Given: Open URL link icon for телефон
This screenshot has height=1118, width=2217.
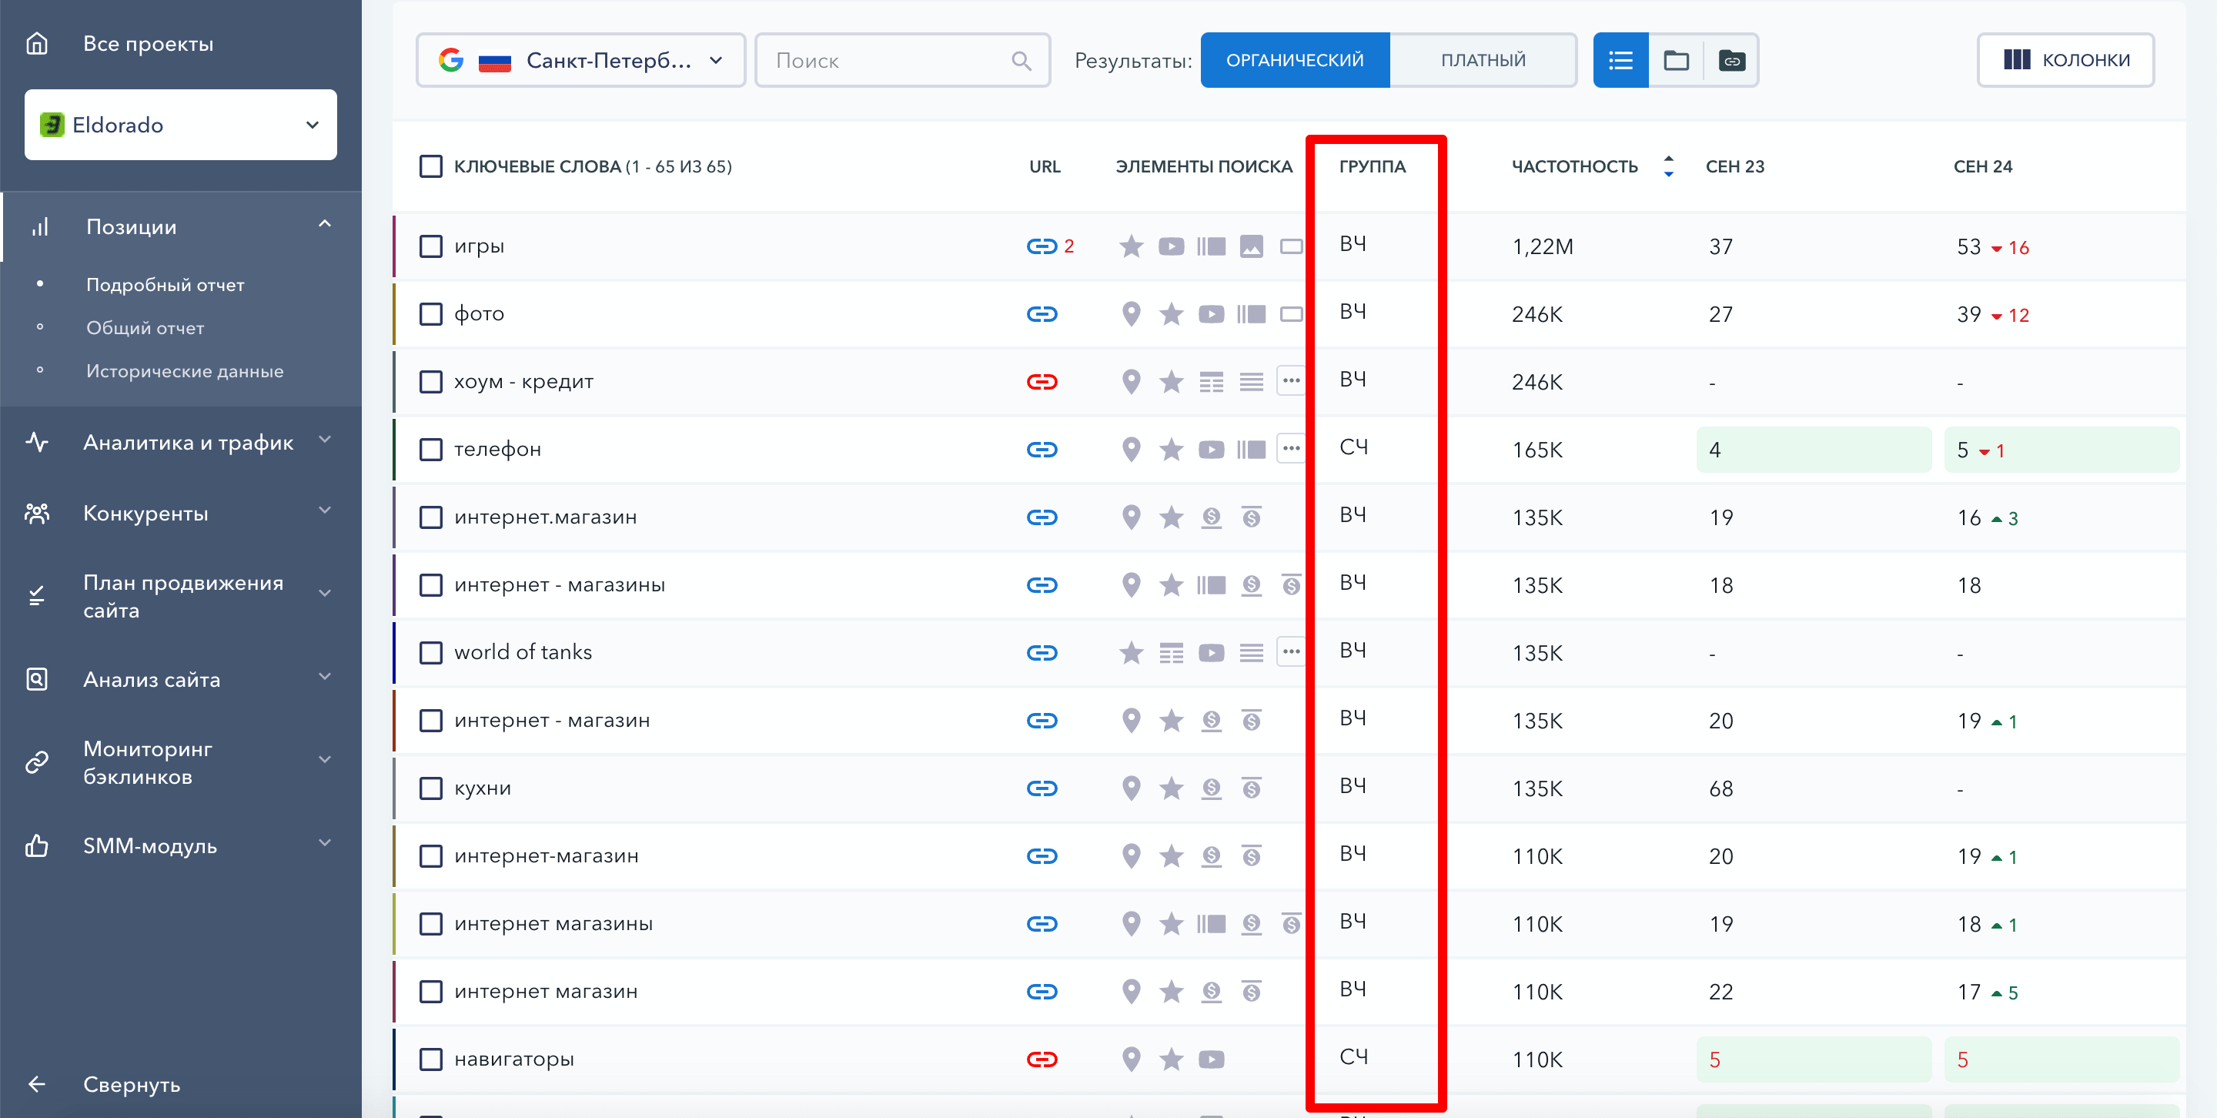Looking at the screenshot, I should pyautogui.click(x=1042, y=450).
